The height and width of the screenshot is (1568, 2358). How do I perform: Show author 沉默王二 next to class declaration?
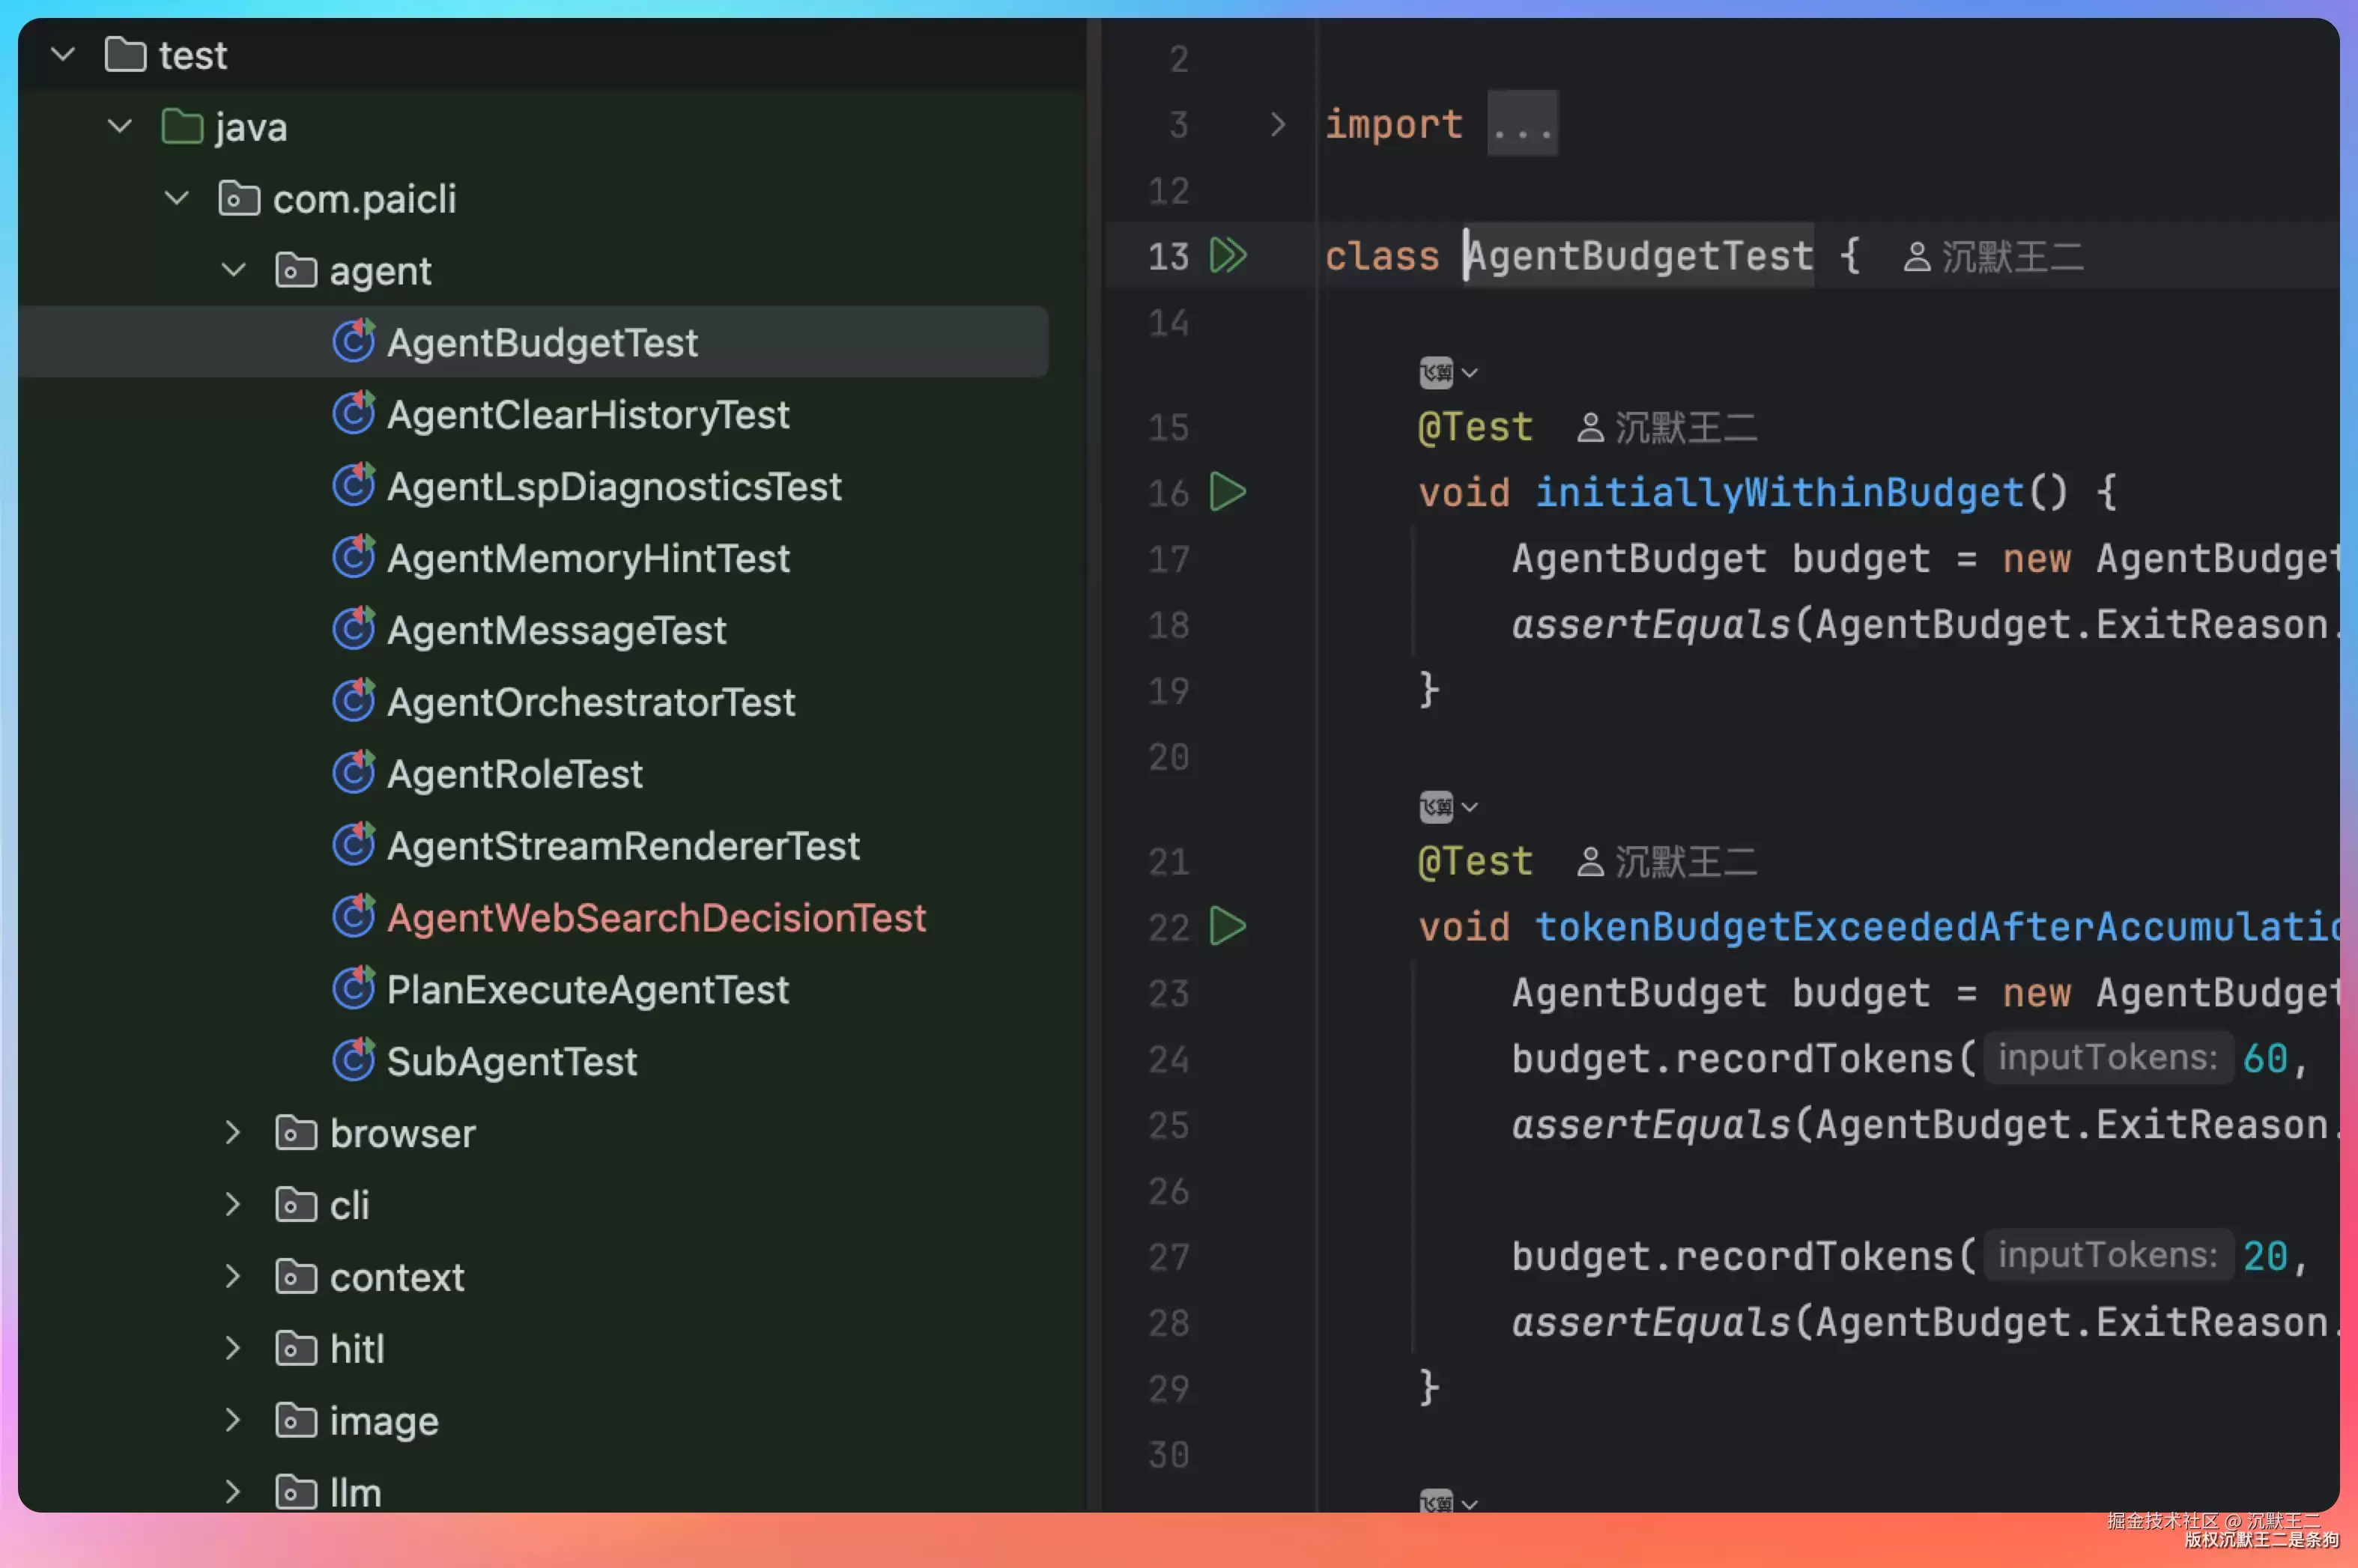tap(1993, 257)
